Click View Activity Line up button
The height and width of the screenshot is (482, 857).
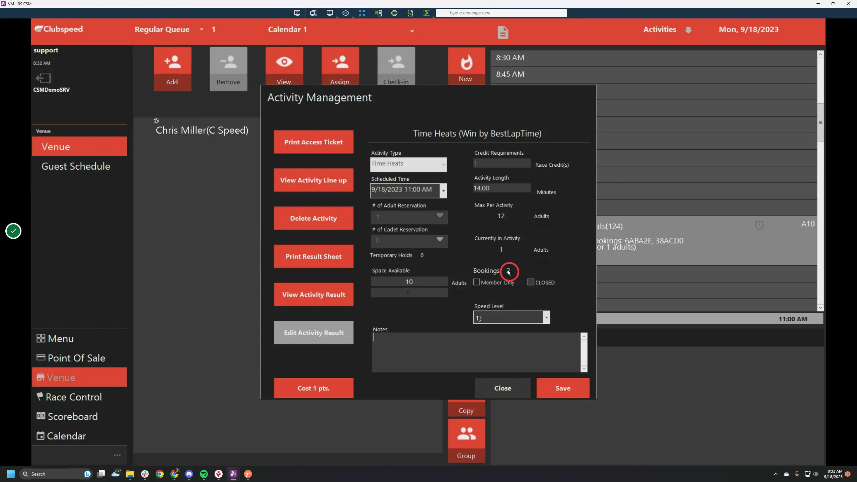point(313,180)
